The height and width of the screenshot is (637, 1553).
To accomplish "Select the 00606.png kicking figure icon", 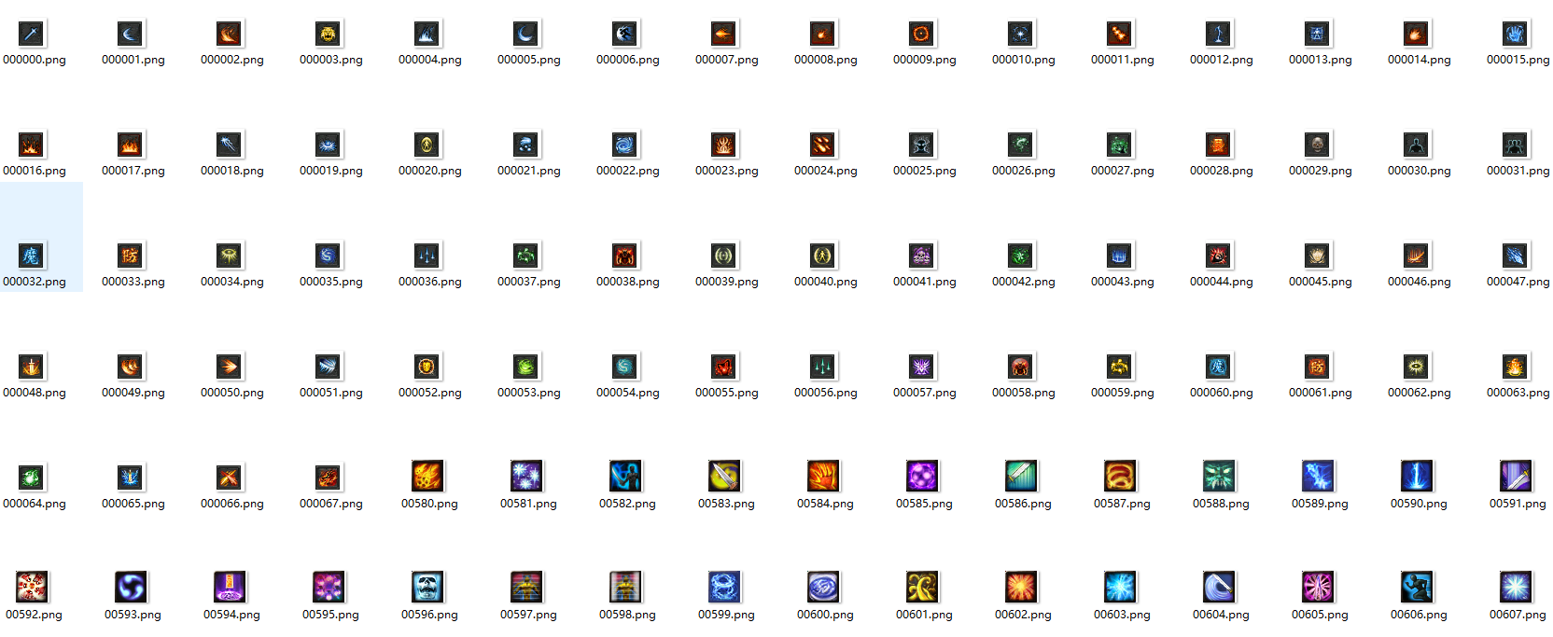I will coord(1417,588).
